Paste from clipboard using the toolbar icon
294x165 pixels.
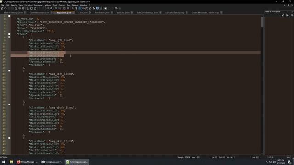[x=35, y=8]
